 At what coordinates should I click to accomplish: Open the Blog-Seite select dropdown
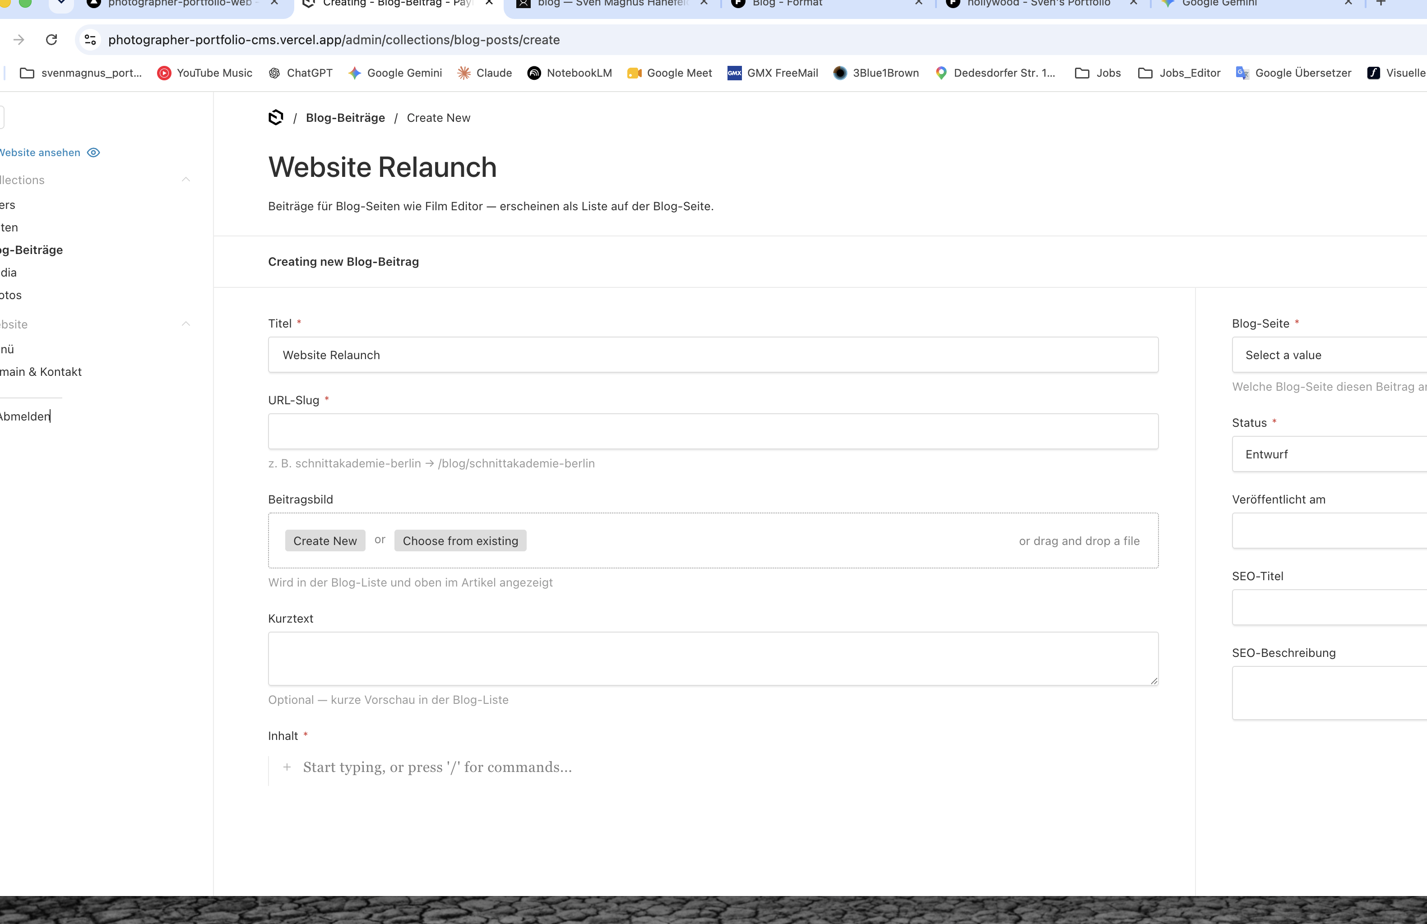click(x=1329, y=355)
